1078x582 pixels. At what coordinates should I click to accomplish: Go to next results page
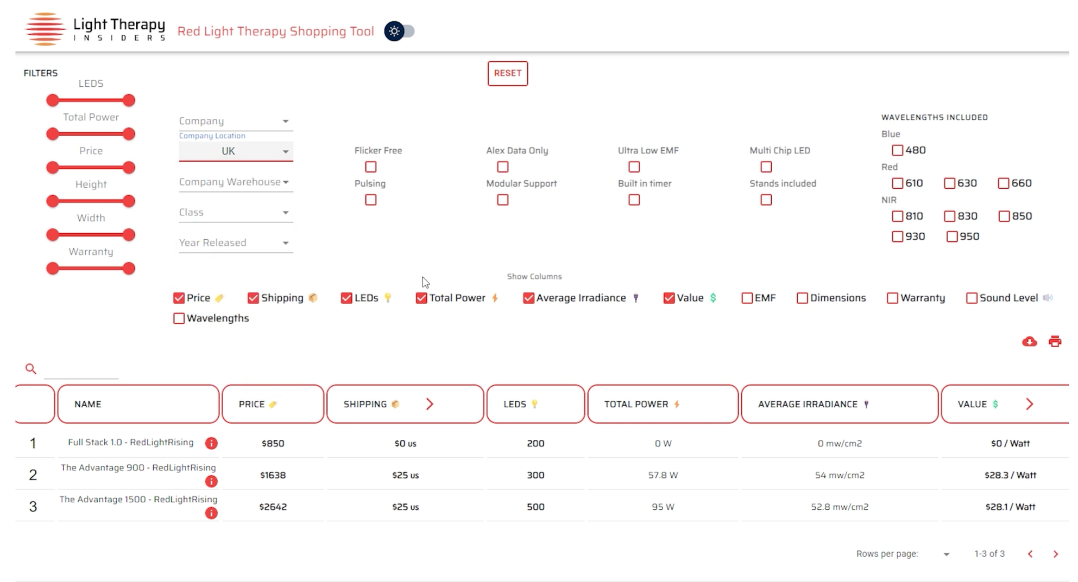(1055, 554)
